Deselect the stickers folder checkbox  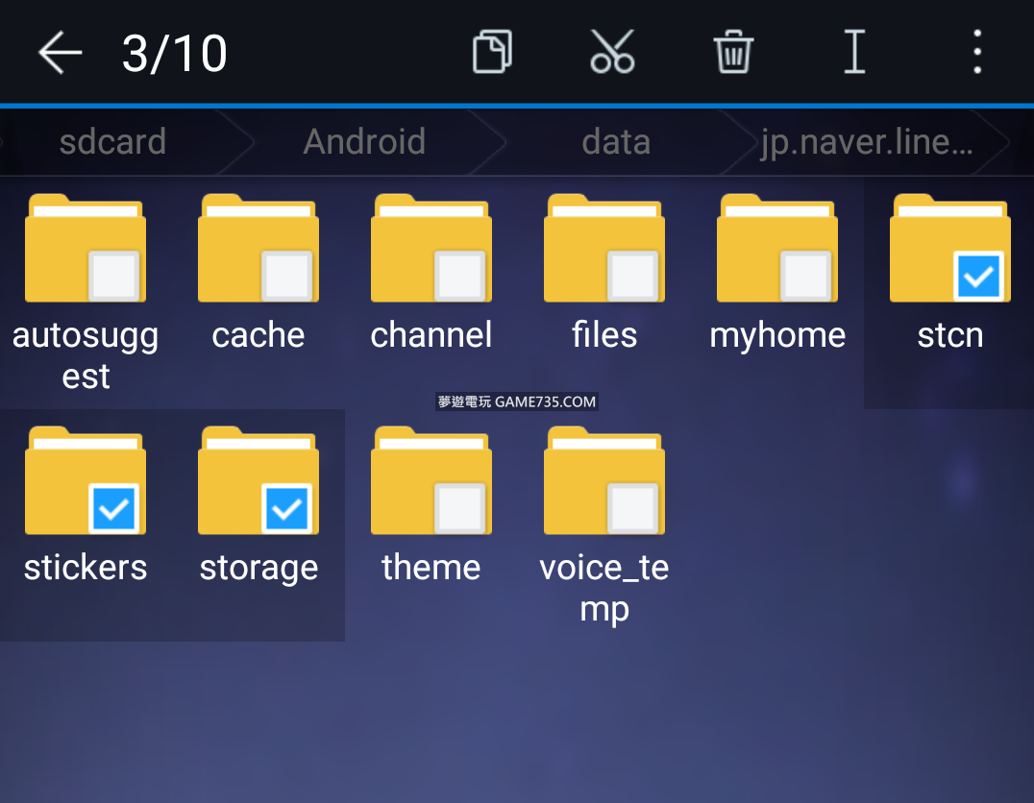click(x=114, y=508)
